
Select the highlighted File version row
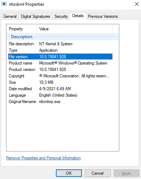tap(60, 57)
